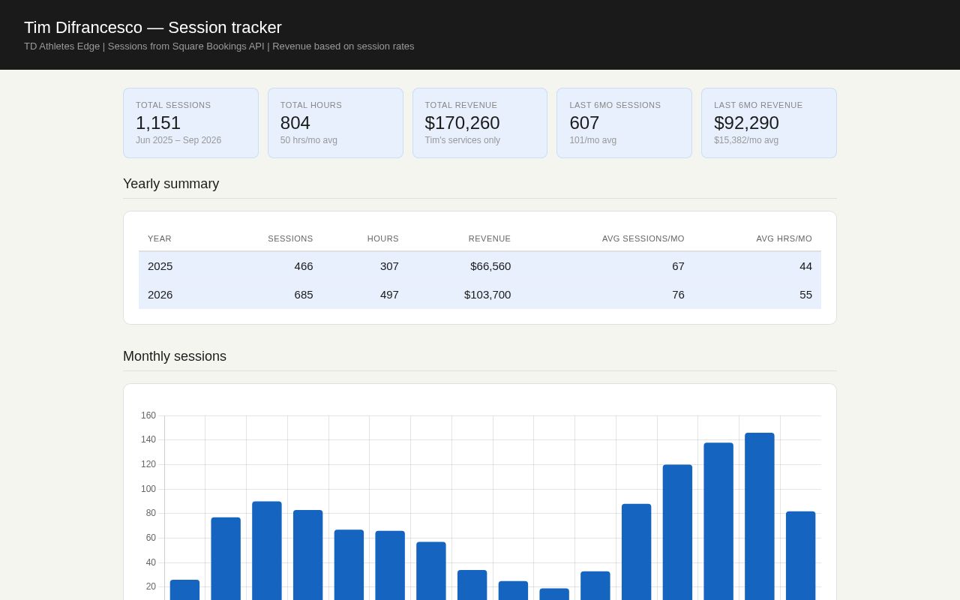Screen dimensions: 960x600
Task: Click the REVENUE column header
Action: click(x=490, y=238)
